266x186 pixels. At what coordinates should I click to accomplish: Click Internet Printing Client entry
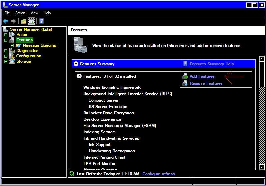pos(104,157)
